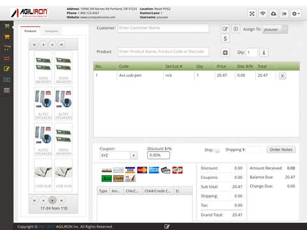Viewport: 307px width, 230px height.
Task: Switch to the Categories tab
Action: (x=51, y=31)
